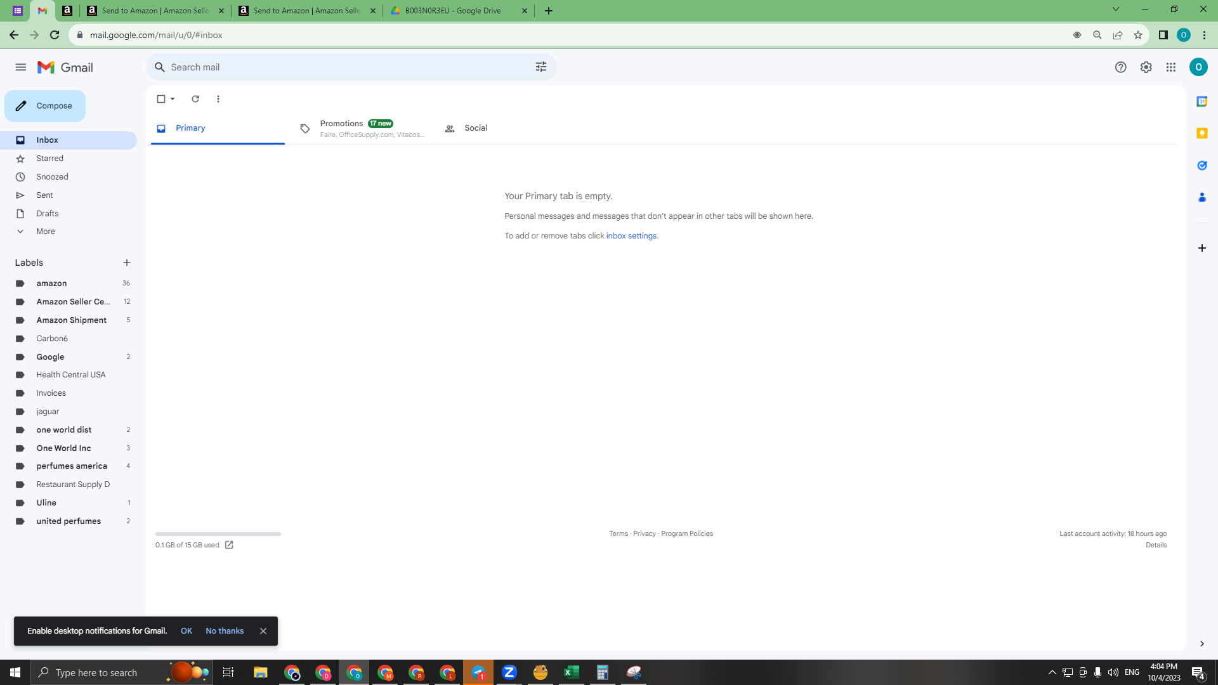Screen dimensions: 1218x685
Task: Open the Privacy link
Action: coord(645,534)
